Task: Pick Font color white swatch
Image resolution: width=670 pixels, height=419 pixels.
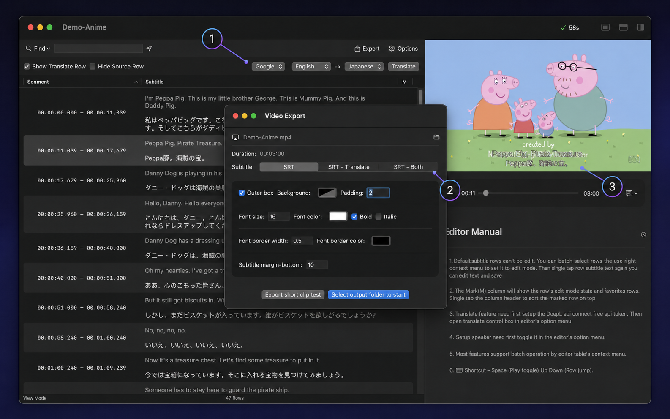Action: 338,217
